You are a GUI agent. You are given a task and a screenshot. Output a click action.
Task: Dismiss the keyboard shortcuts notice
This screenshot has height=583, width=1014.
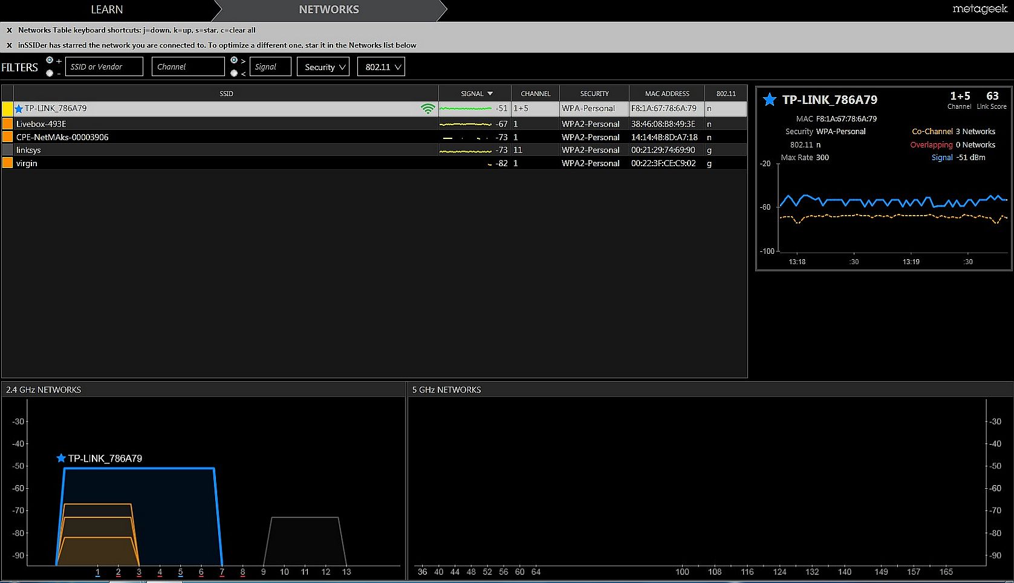tap(9, 30)
